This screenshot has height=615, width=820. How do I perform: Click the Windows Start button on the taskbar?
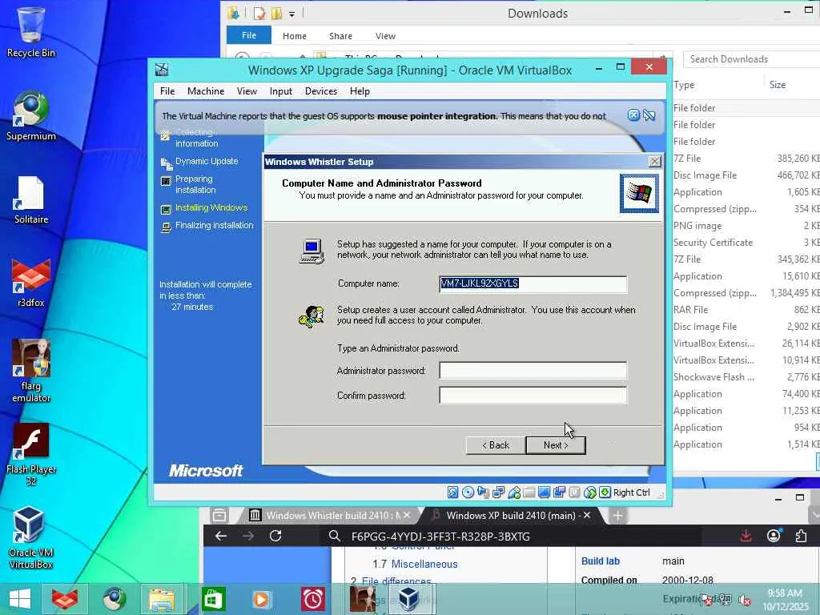(20, 599)
